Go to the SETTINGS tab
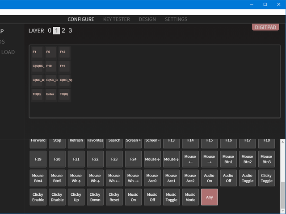286x214 pixels. click(x=176, y=20)
